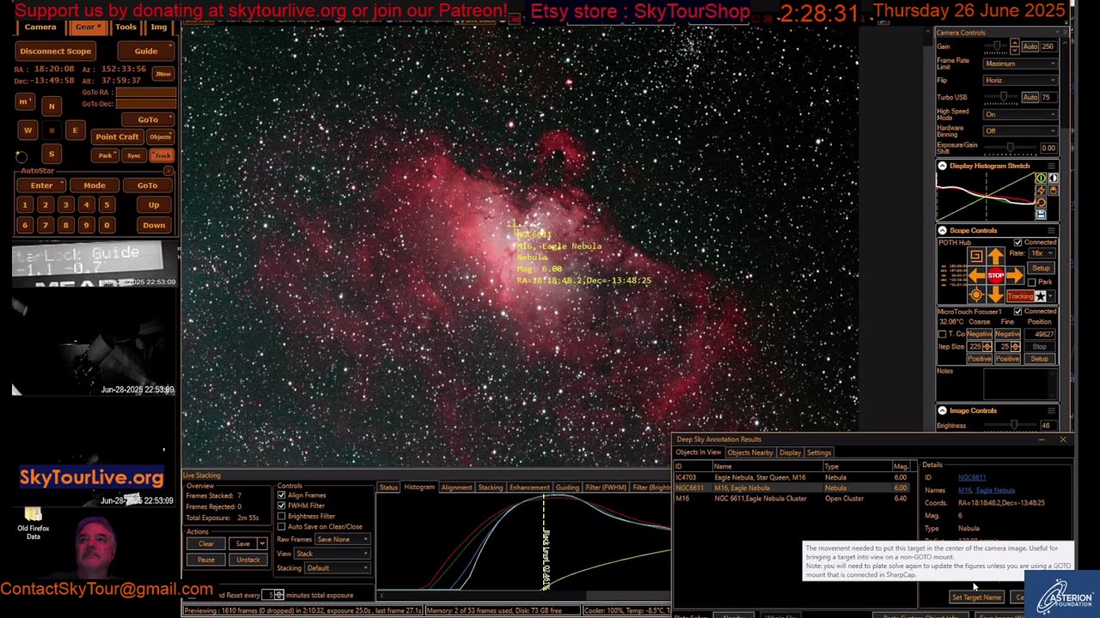Slew scope right with the right arrow
The width and height of the screenshot is (1100, 618).
coord(1014,276)
